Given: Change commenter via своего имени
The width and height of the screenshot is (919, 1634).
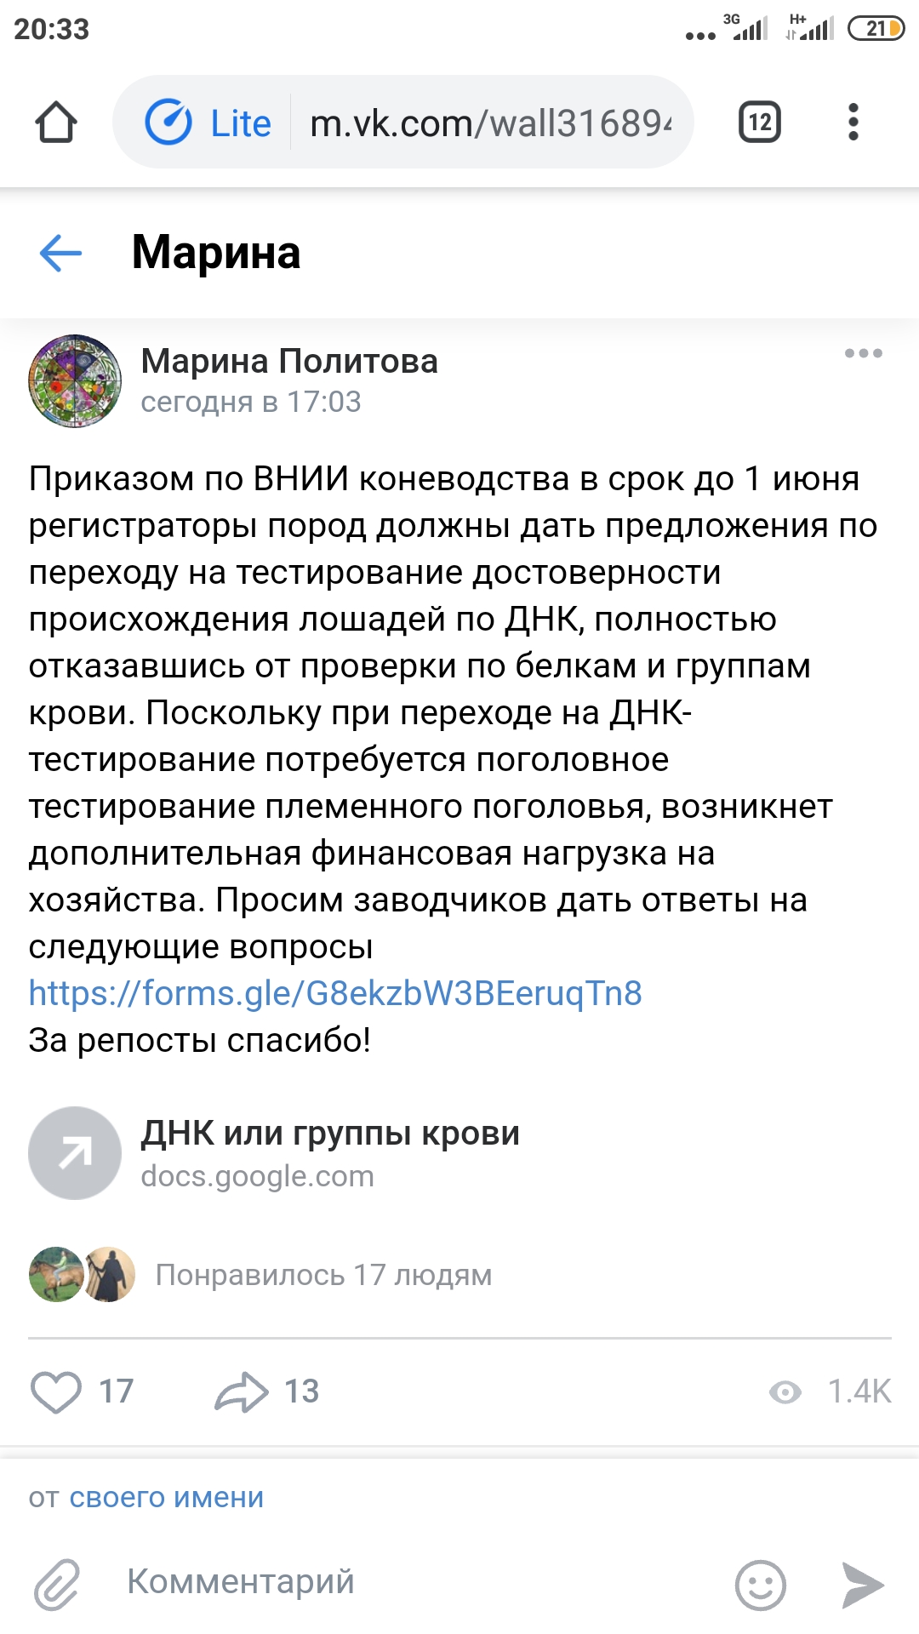Looking at the screenshot, I should click(167, 1497).
